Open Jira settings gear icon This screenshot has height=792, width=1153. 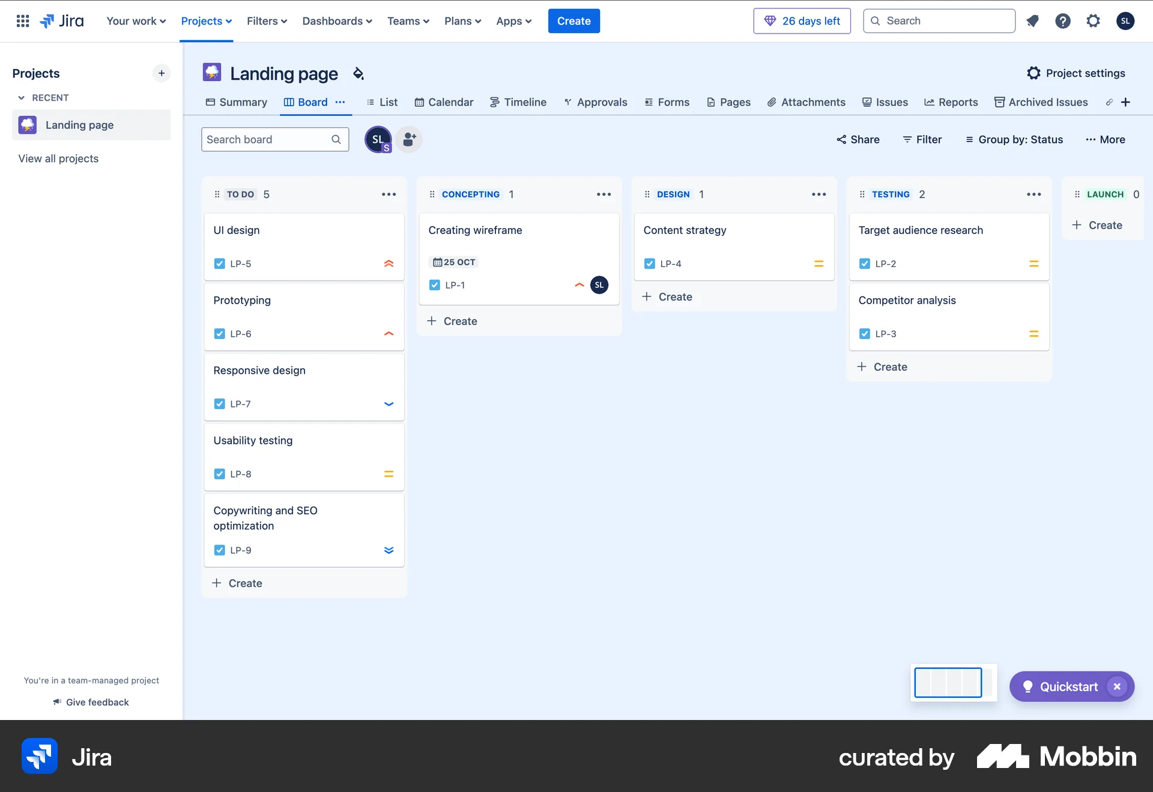(1093, 20)
